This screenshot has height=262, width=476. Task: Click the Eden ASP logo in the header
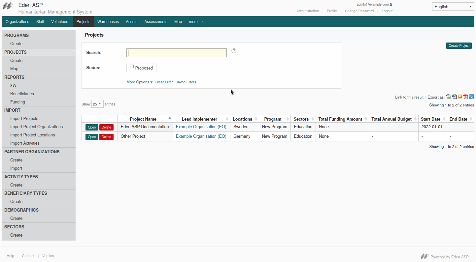[8, 6]
